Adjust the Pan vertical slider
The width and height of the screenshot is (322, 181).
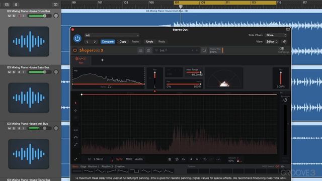coord(154,78)
